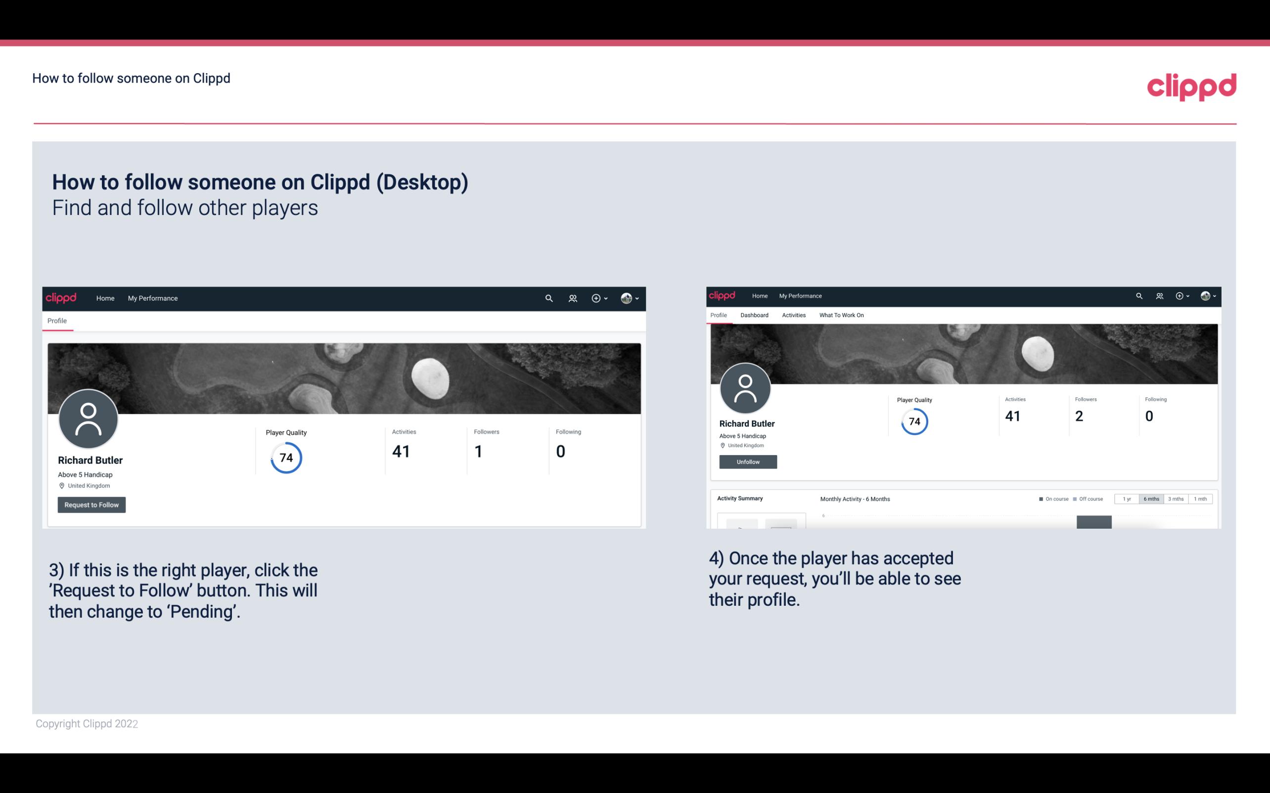Expand the 'My Performance' menu on right
The height and width of the screenshot is (793, 1270).
[800, 296]
